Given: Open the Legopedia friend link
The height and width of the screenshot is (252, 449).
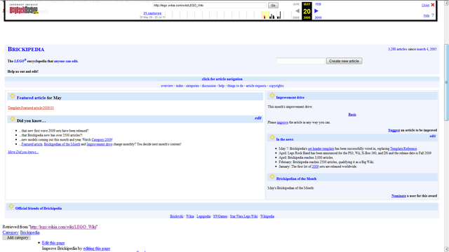Looking at the screenshot, I should click(203, 216).
